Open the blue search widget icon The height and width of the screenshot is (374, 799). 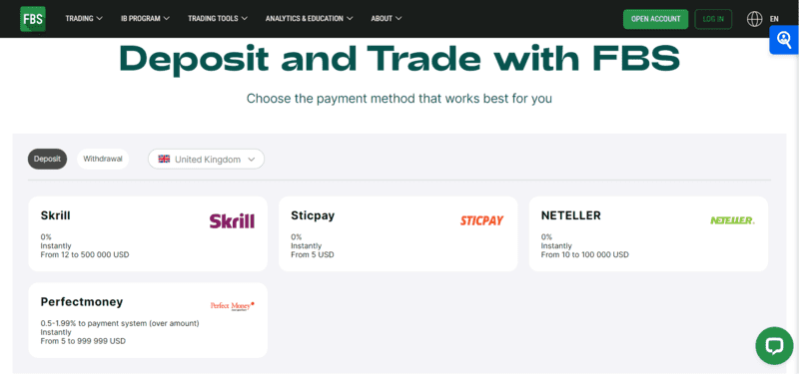[x=784, y=40]
